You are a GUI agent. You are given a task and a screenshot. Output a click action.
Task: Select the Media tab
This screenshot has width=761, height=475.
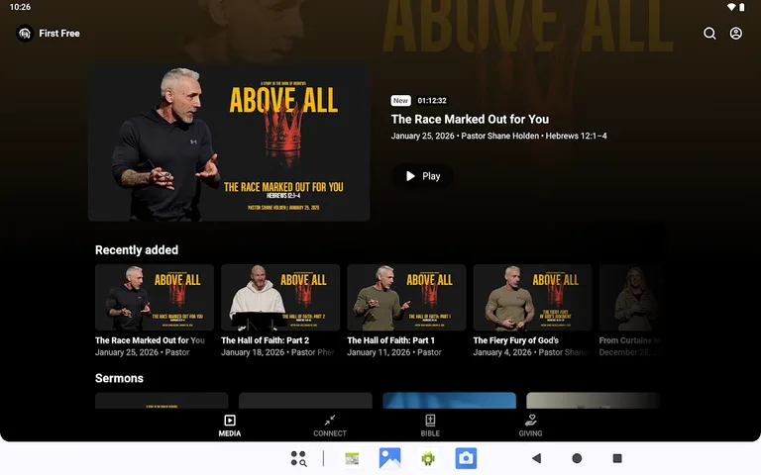pos(230,426)
